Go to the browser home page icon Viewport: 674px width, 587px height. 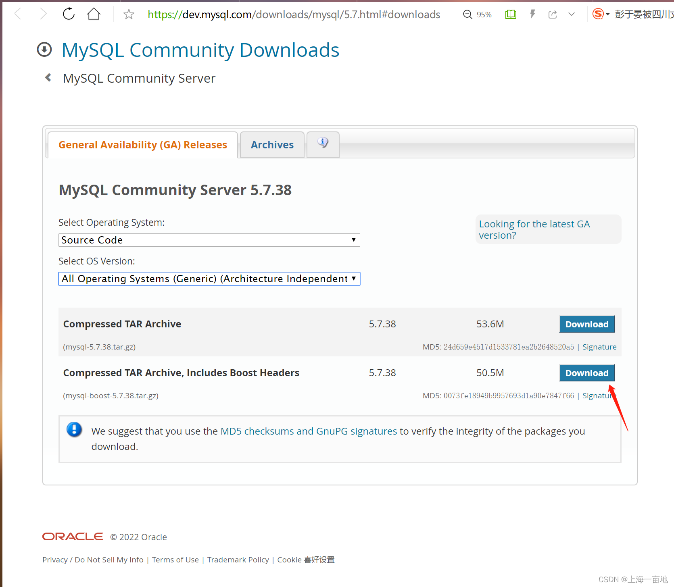pyautogui.click(x=94, y=14)
